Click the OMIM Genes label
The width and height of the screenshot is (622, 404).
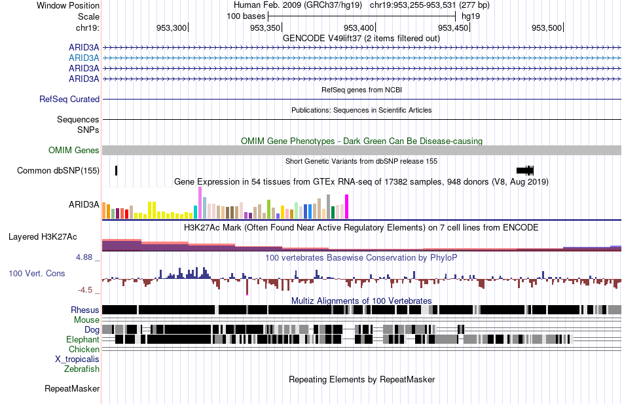73,150
